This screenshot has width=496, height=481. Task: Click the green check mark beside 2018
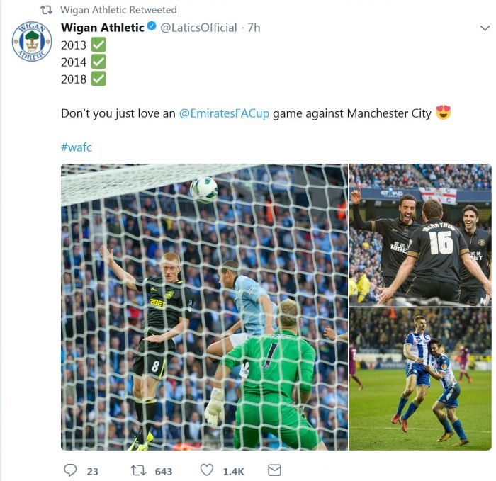(98, 79)
